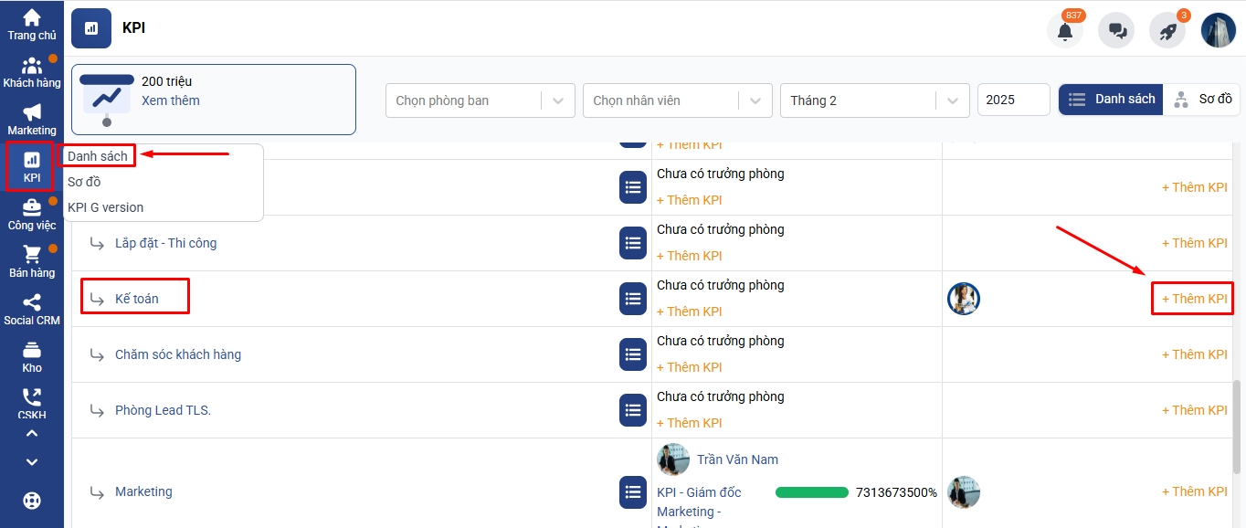Select Sơ đồ in KPI submenu
This screenshot has height=528, width=1246.
(x=84, y=182)
